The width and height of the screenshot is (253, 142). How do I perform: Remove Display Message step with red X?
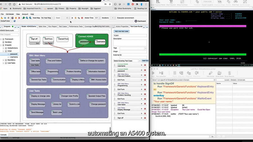[145, 109]
